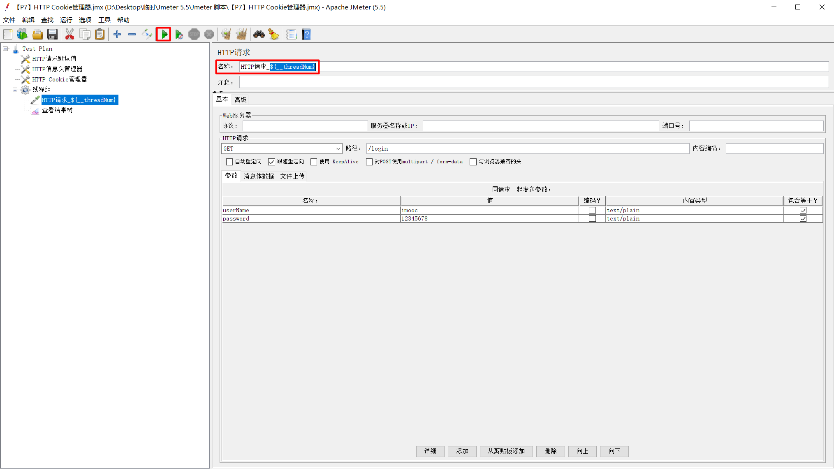Image resolution: width=834 pixels, height=469 pixels.
Task: Expand all nodes with plus icon
Action: (x=117, y=35)
